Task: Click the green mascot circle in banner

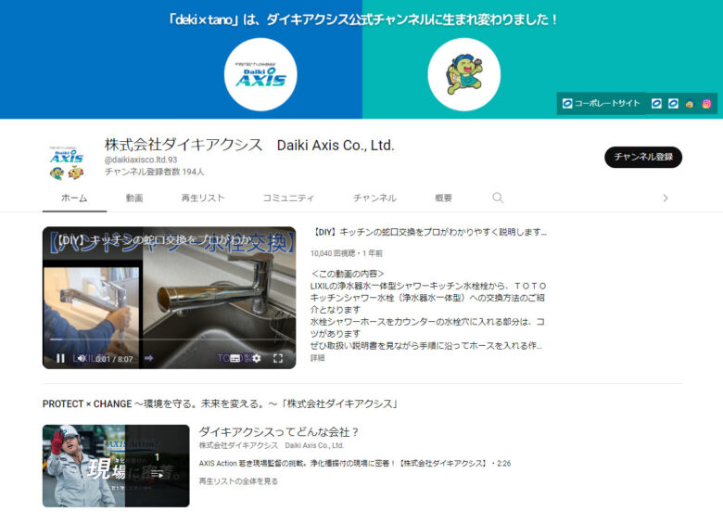Action: 463,75
